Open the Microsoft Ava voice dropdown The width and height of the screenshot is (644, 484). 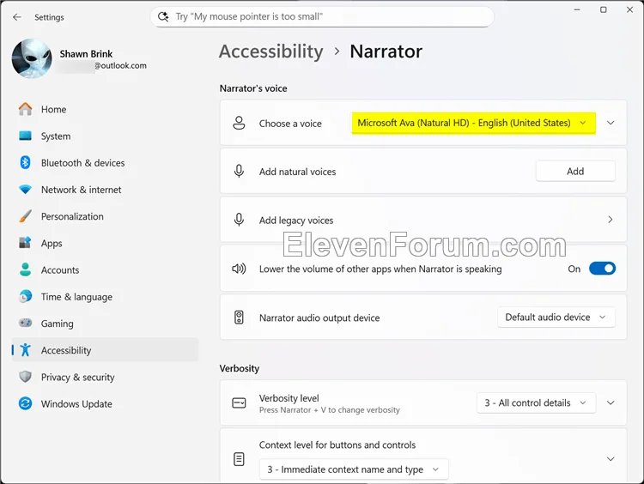(473, 123)
